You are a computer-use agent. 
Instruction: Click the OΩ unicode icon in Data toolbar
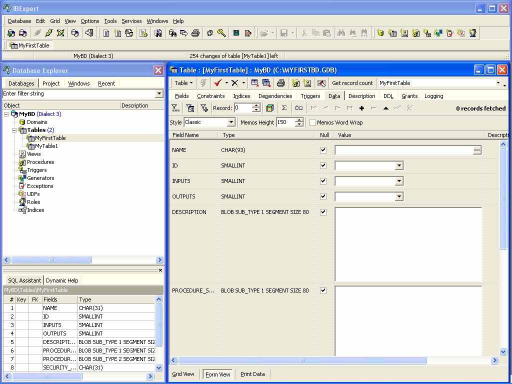[x=299, y=108]
